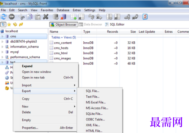Click the add foreign key link icon
189x133 pixels.
point(127,17)
